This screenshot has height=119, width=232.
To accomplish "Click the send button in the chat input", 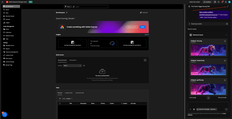I will click(x=226, y=109).
